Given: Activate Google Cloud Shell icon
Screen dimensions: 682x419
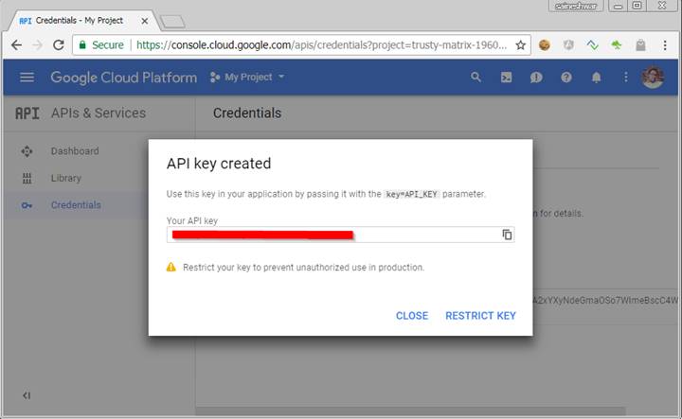Looking at the screenshot, I should (x=506, y=78).
